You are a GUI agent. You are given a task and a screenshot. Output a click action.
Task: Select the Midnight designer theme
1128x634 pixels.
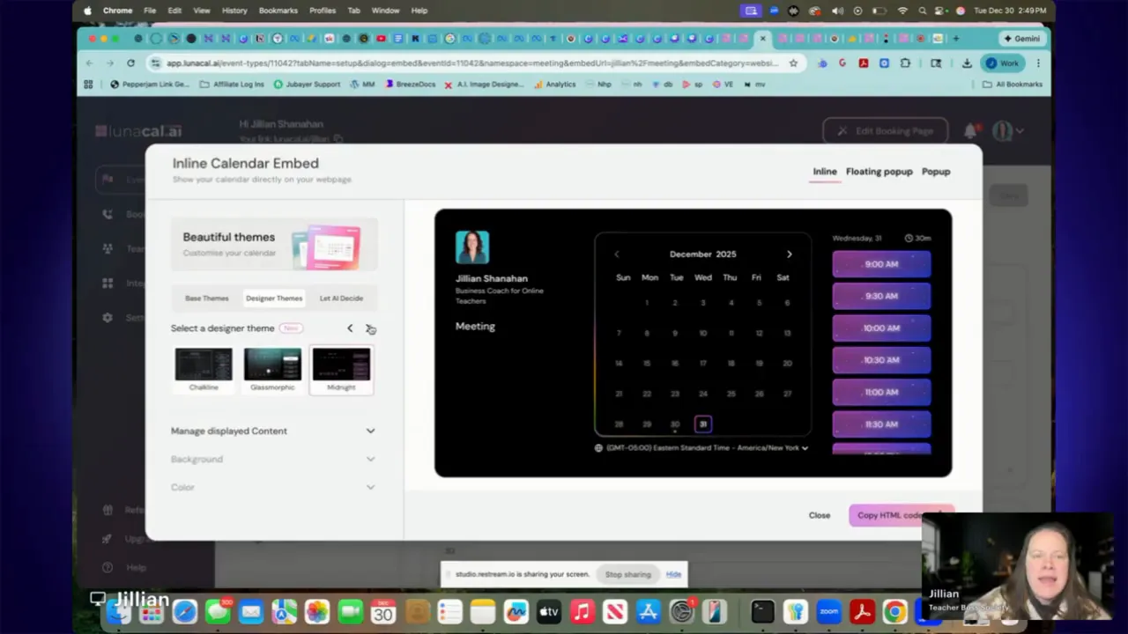point(341,364)
